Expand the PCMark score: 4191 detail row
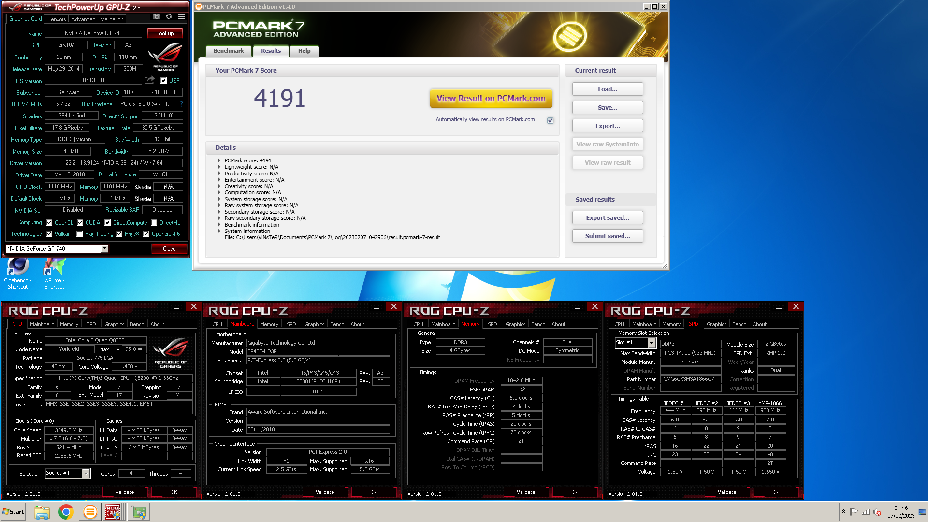 [219, 160]
